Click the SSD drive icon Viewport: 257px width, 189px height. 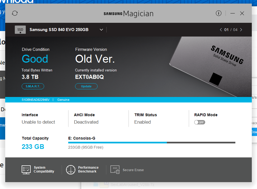click(x=20, y=30)
